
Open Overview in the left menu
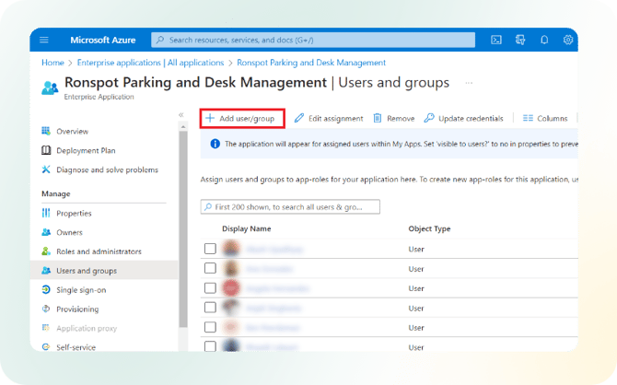tap(73, 131)
